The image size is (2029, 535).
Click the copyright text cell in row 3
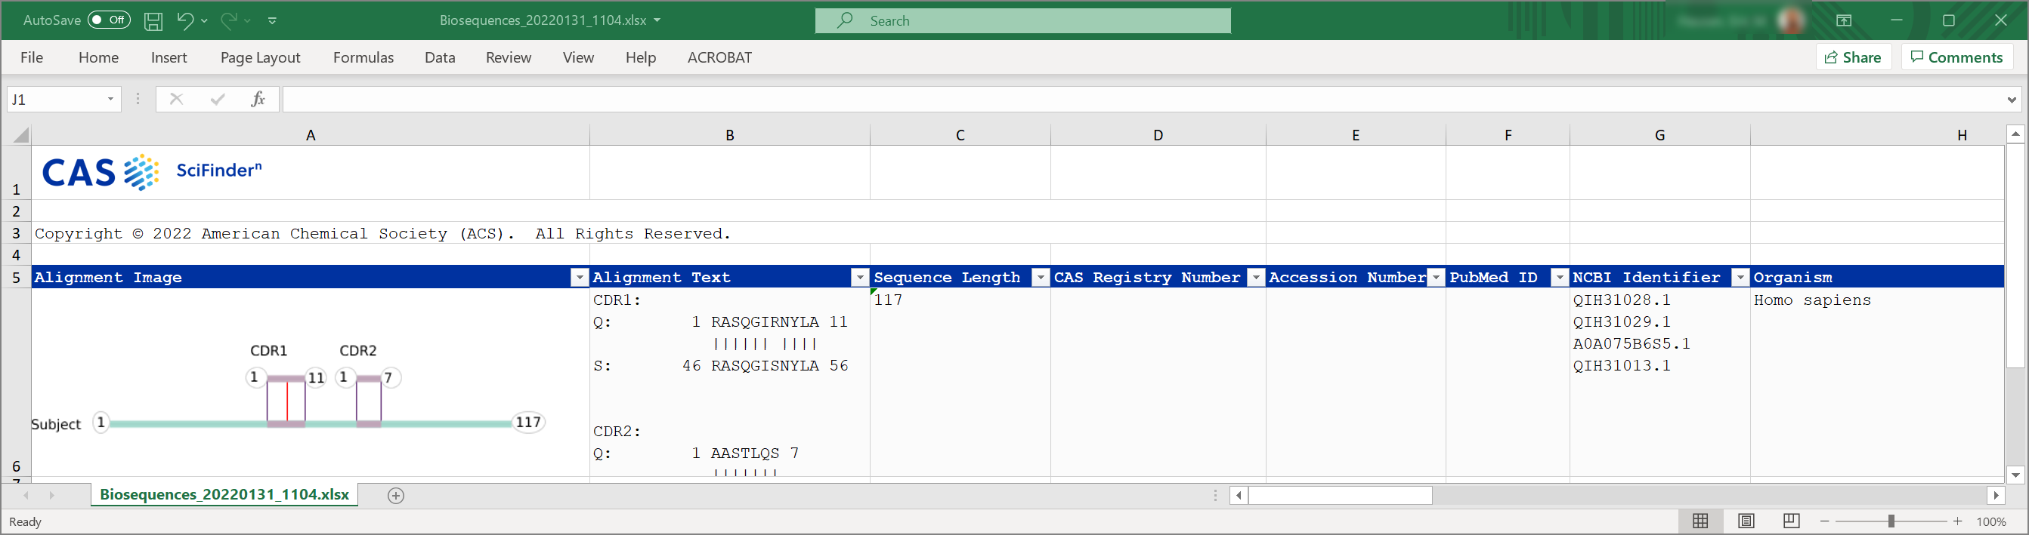[x=383, y=234]
